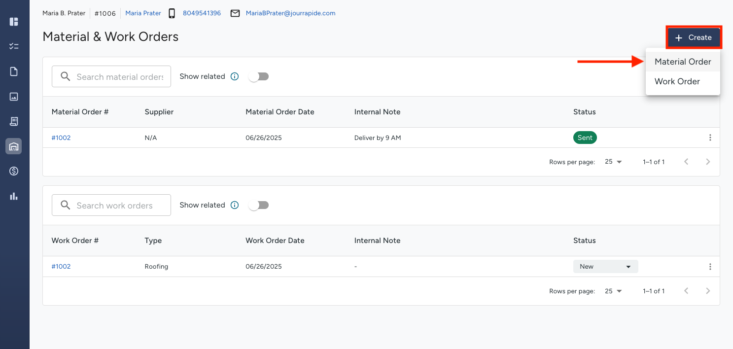This screenshot has height=349, width=733.
Task: Click the Search work orders input
Action: (x=111, y=205)
